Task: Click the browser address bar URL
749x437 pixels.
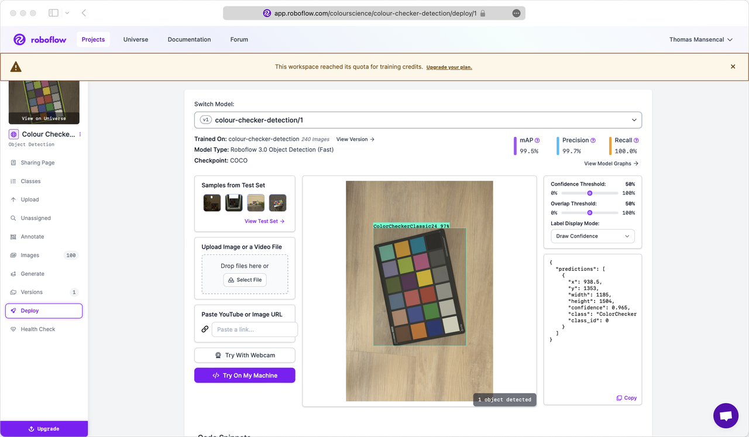Action: 374,13
